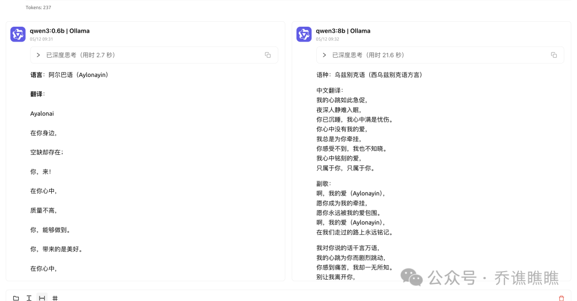577x301 pixels.
Task: Click the line 你, 能够做到。
Action: [50, 230]
